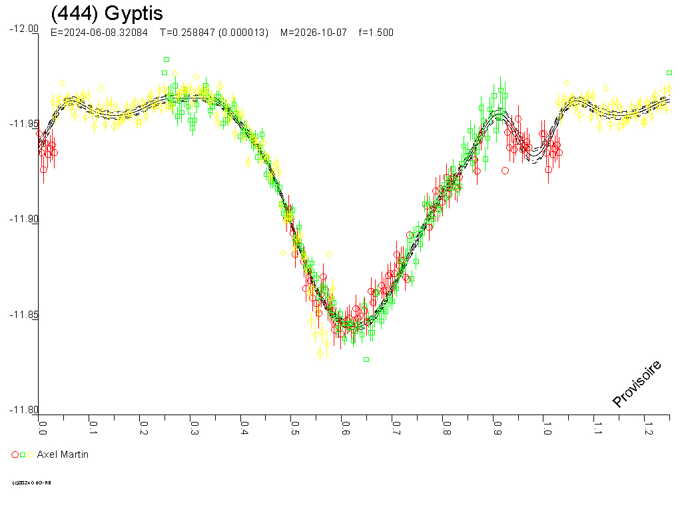Select the Axel Martin legend label
This screenshot has height=511, width=682.
tap(63, 454)
